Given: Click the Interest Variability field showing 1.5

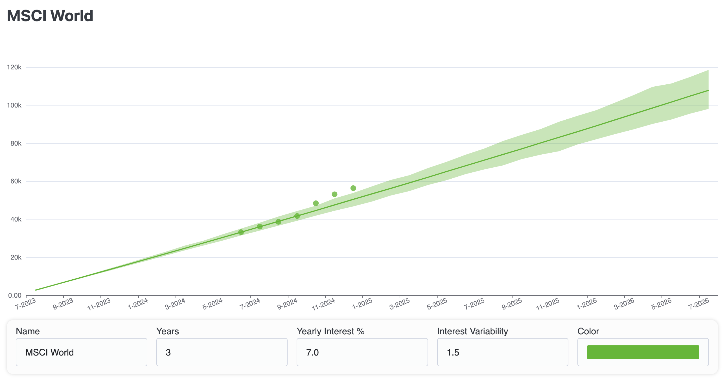Looking at the screenshot, I should [x=503, y=352].
